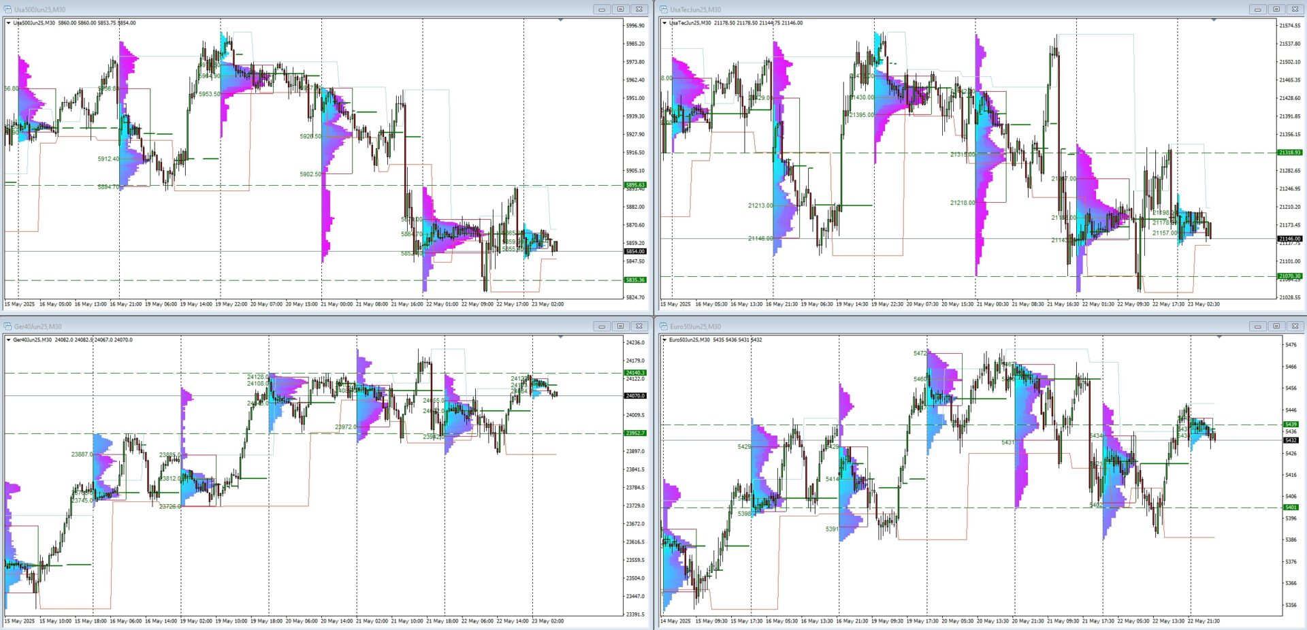Click the 23726.0 level label in Ger40 chart

pos(170,507)
